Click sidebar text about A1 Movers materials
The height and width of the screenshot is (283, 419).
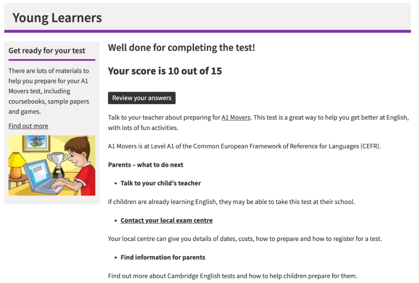pyautogui.click(x=48, y=91)
